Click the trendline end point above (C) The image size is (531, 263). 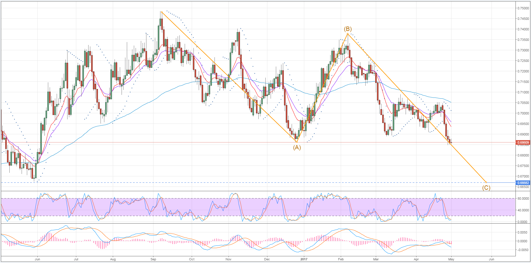click(486, 182)
